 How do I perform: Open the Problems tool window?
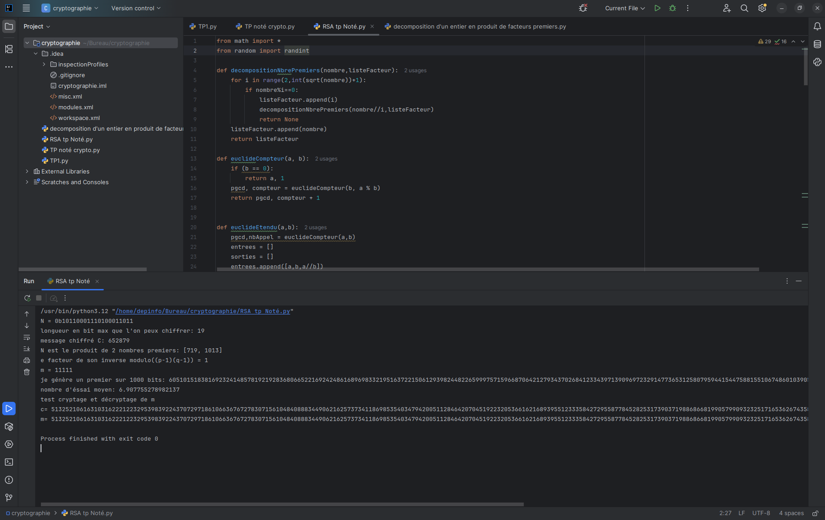click(x=9, y=480)
